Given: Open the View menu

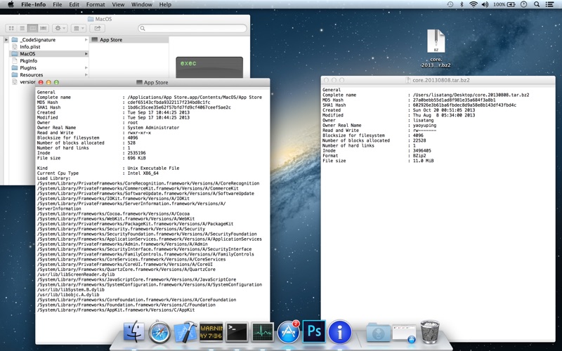Looking at the screenshot, I should (118, 4).
